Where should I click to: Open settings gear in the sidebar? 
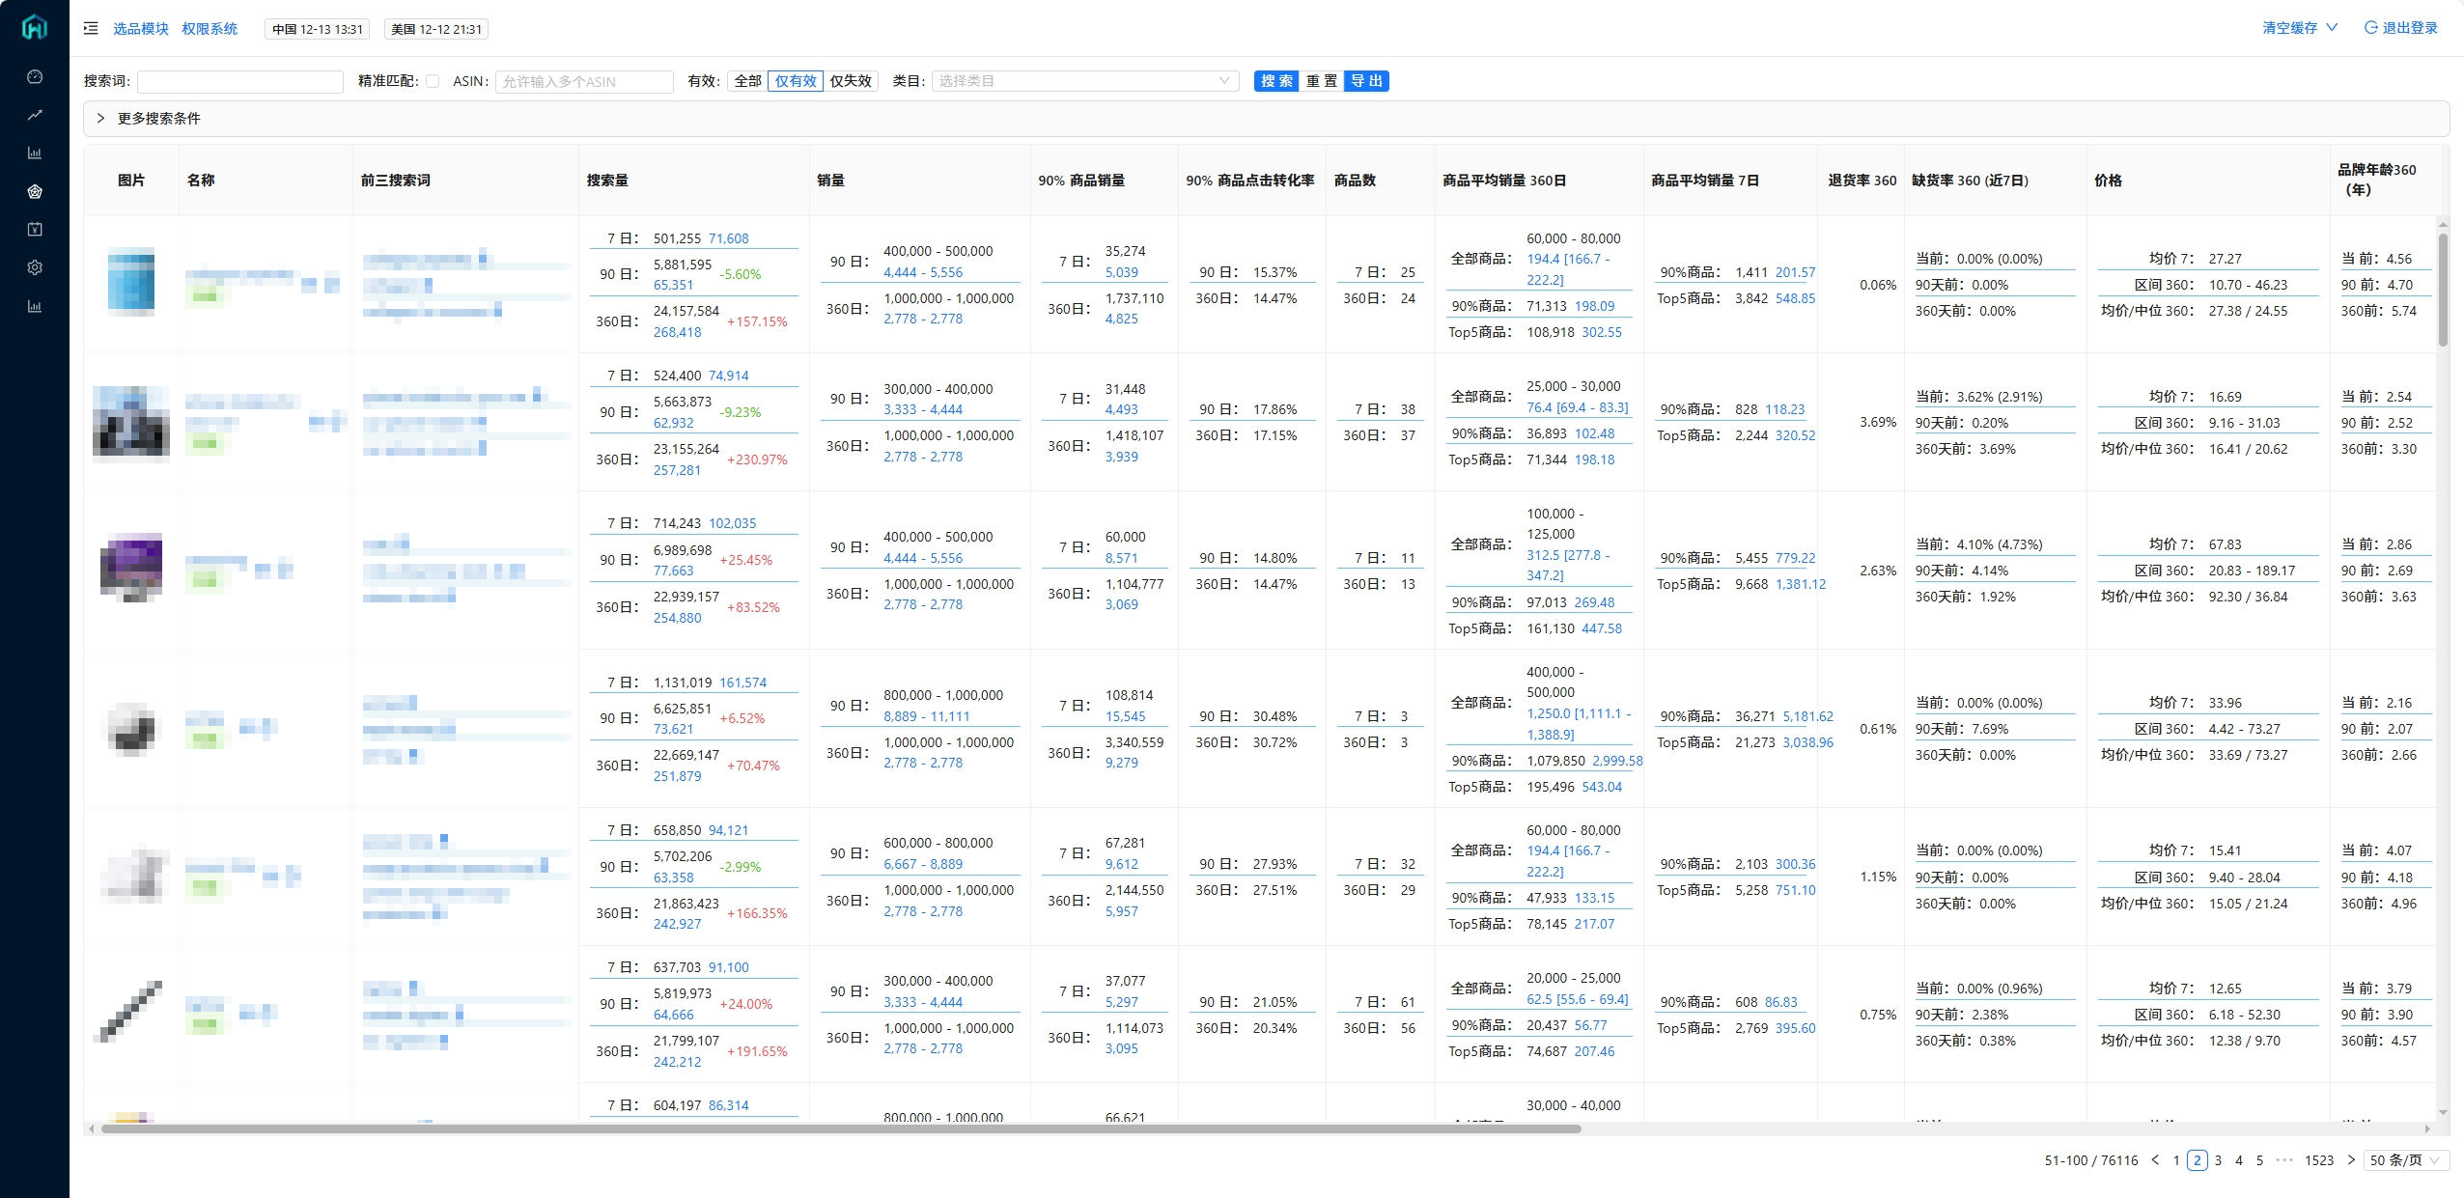tap(35, 267)
